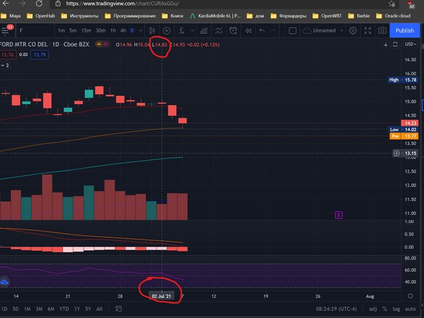Set date range to 5Y
Viewport: 424px width, 318px height.
point(88,309)
